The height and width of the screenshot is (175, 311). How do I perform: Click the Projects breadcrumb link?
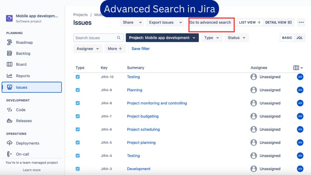(80, 15)
